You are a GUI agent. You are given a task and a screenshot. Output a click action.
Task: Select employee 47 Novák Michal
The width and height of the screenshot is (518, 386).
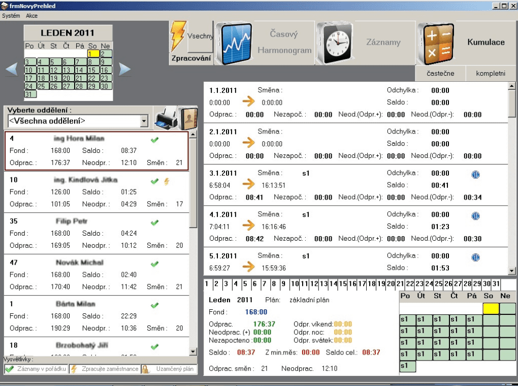(96, 275)
